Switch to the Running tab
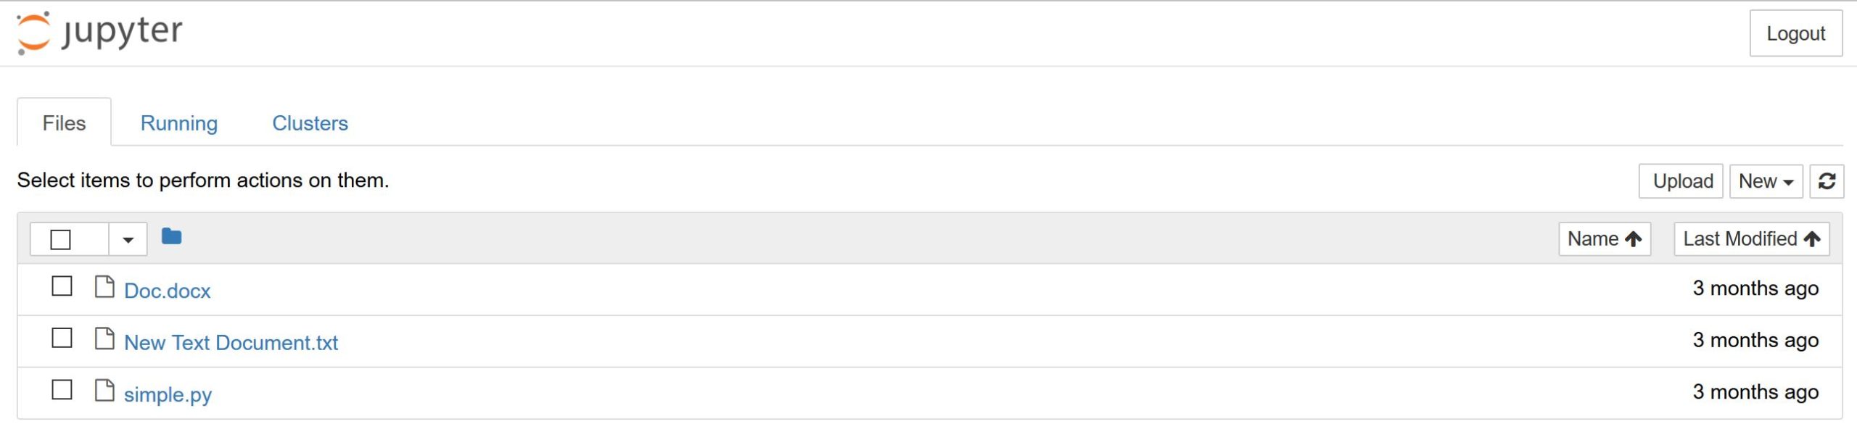Screen dimensions: 1857x432 pos(179,123)
